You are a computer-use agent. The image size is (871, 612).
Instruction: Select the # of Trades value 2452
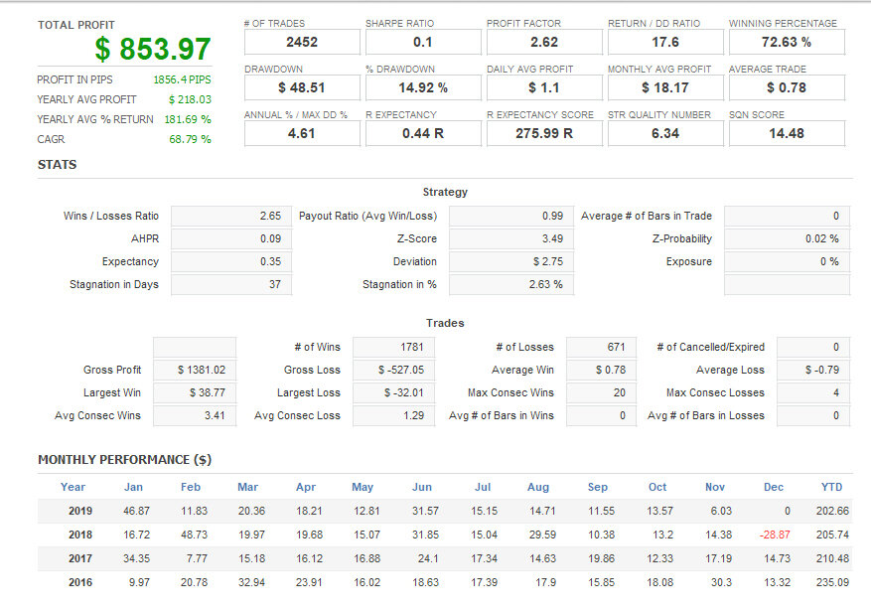coord(302,43)
